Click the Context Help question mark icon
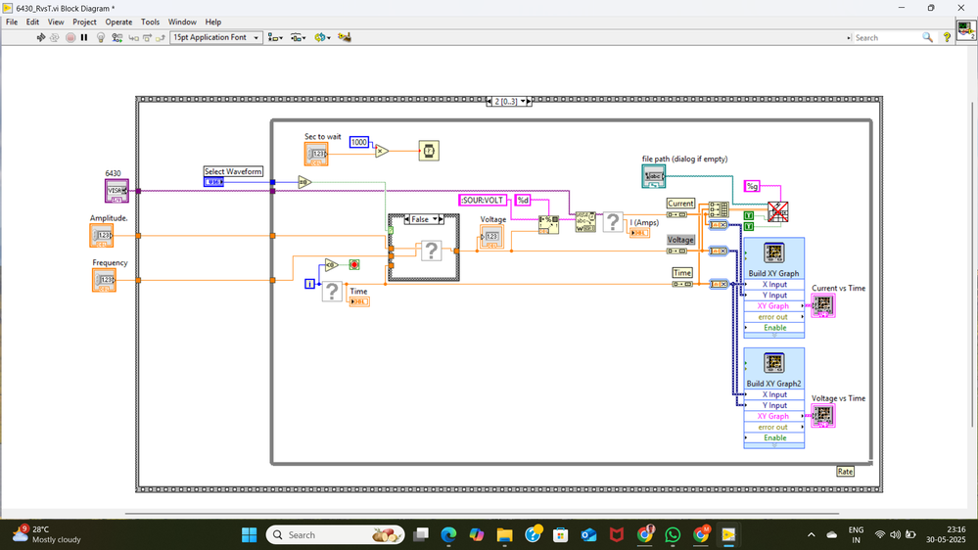This screenshot has height=550, width=978. click(947, 38)
